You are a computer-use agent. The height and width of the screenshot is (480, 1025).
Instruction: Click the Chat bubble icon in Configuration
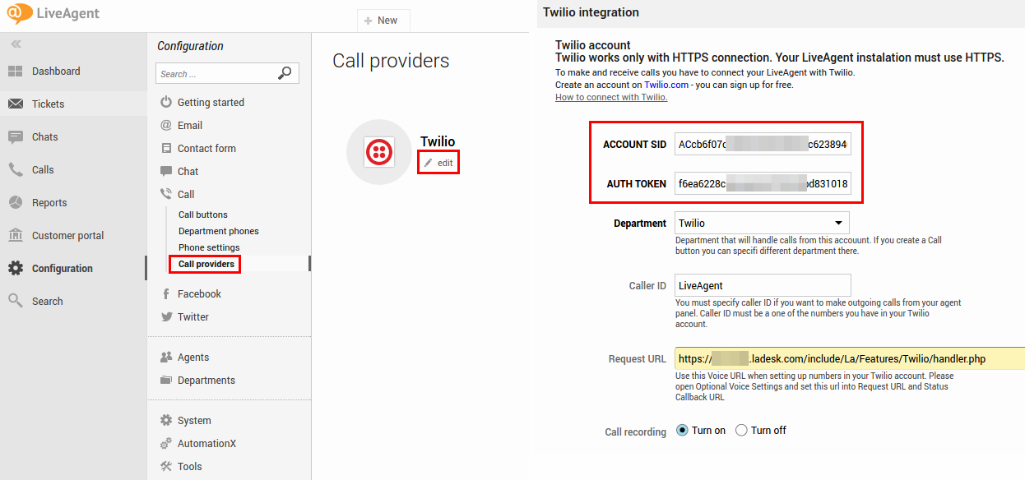[166, 172]
